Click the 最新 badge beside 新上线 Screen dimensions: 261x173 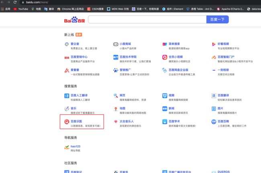click(79, 35)
